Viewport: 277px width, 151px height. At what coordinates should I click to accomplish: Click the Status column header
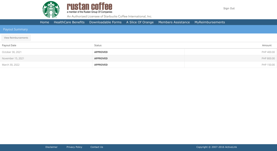tap(98, 45)
